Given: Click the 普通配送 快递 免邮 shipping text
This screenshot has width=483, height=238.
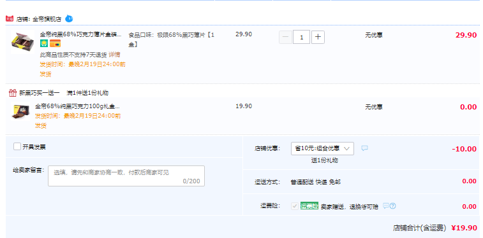Looking at the screenshot, I should [x=315, y=182].
